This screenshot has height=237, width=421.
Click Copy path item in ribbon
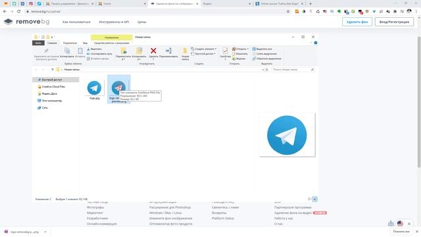point(99,54)
